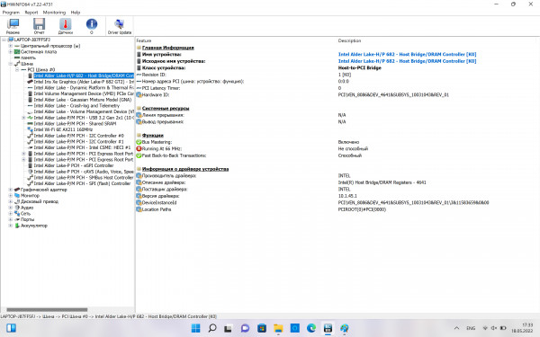Select I2C Controller #1 entry
The width and height of the screenshot is (540, 337).
78,142
